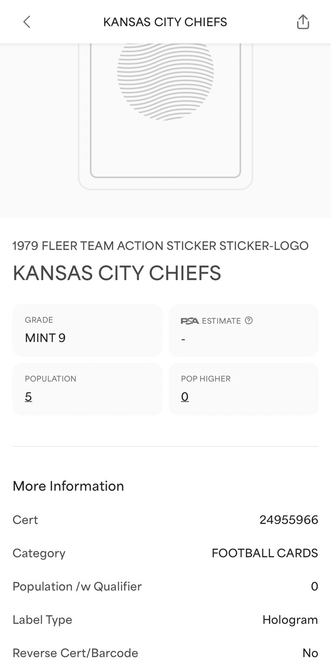The width and height of the screenshot is (331, 668).
Task: Open the Population count link 5
Action: [x=28, y=397]
